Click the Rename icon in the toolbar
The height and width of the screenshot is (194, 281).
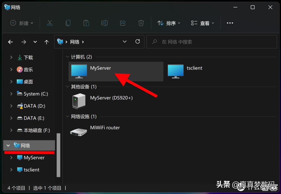(104, 23)
